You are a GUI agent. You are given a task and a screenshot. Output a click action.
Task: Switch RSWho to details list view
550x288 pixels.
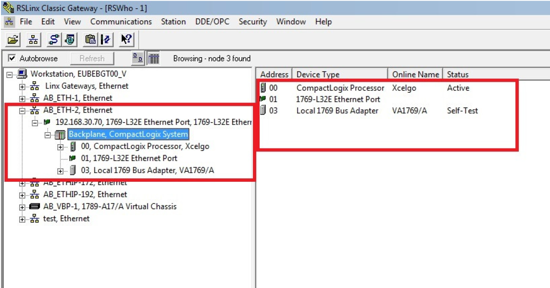(x=153, y=58)
